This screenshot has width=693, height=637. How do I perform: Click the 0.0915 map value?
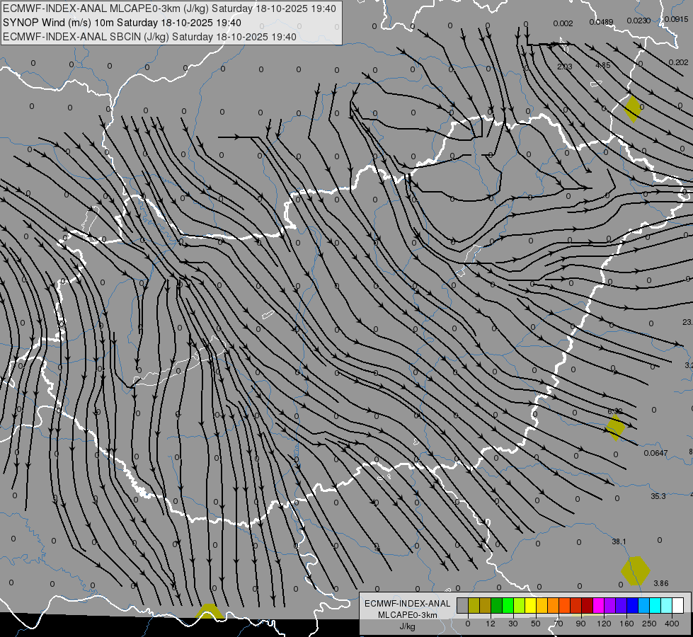(x=676, y=19)
